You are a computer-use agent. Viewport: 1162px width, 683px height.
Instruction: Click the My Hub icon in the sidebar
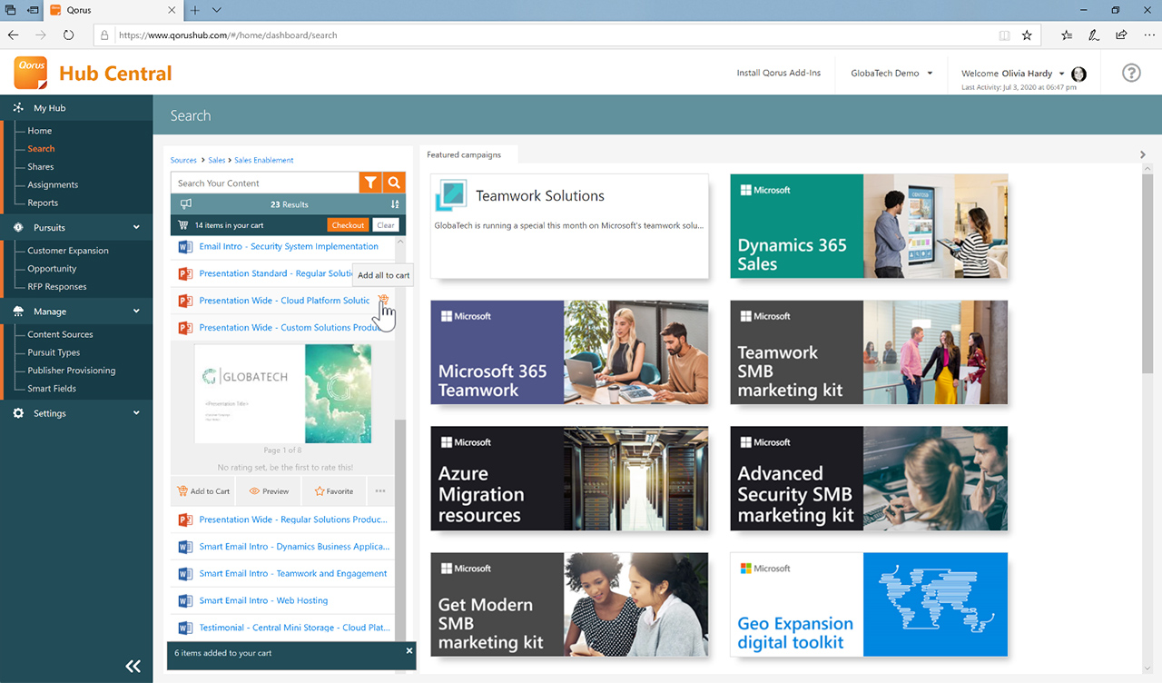click(18, 108)
